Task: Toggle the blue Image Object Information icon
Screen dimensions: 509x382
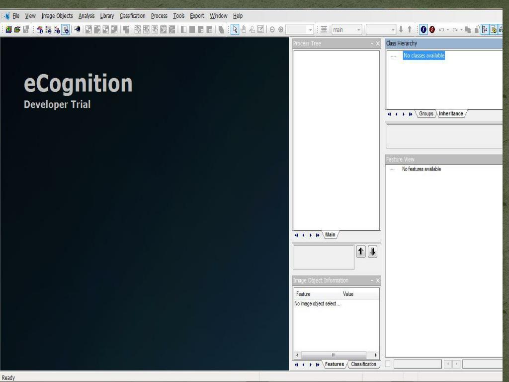Action: click(424, 29)
